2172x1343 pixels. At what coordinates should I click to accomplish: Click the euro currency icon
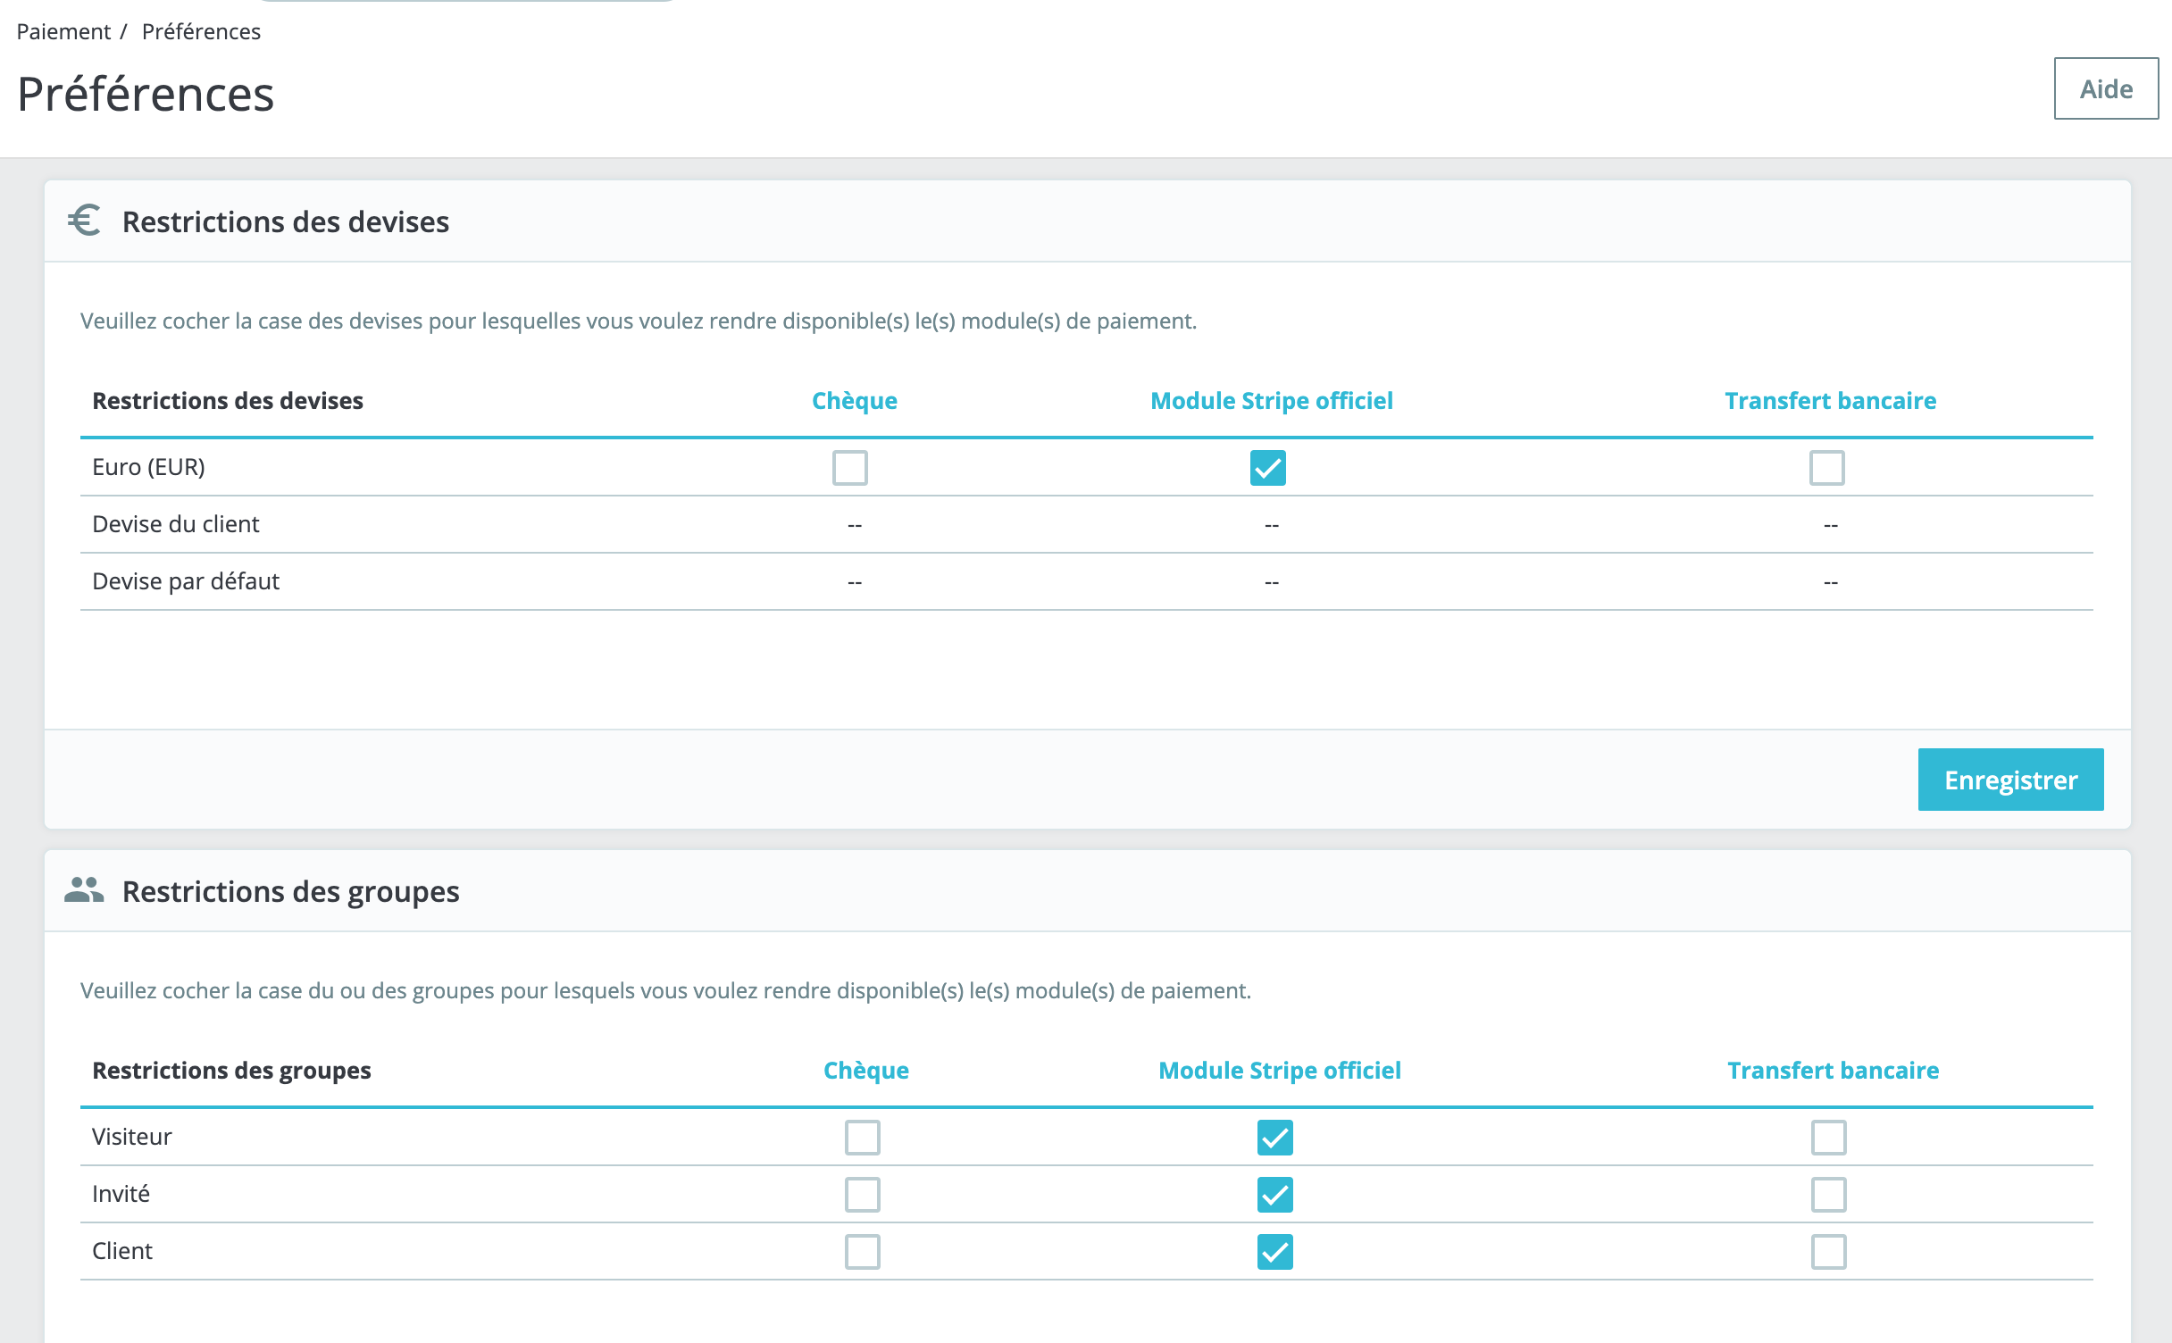pos(85,221)
